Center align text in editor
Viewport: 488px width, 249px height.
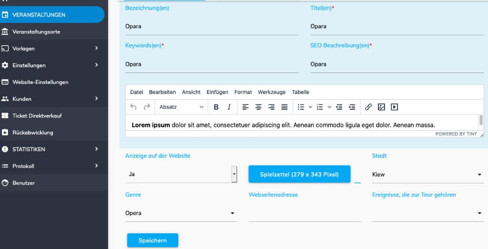pyautogui.click(x=258, y=107)
